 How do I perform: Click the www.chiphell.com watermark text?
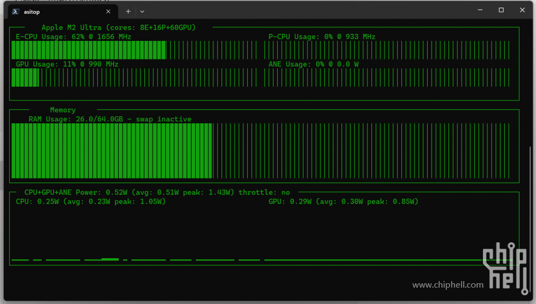tap(448, 284)
